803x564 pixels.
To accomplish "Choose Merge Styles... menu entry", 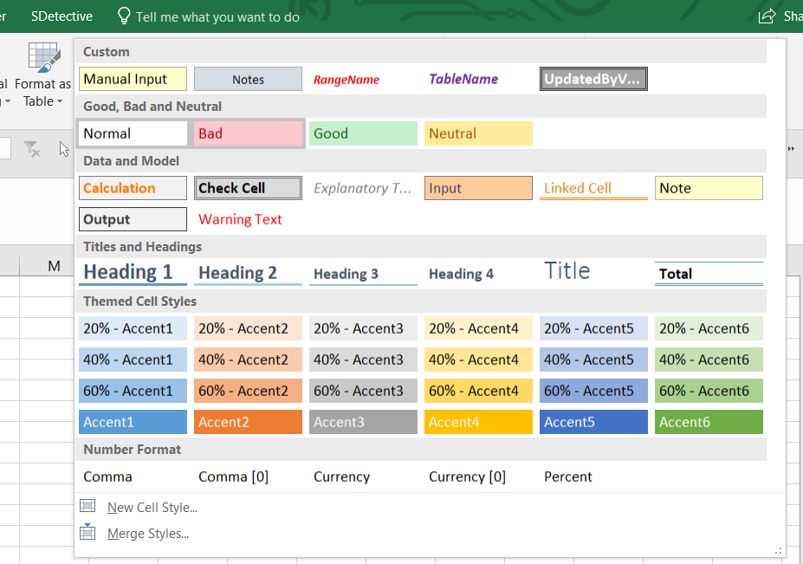I will 148,534.
